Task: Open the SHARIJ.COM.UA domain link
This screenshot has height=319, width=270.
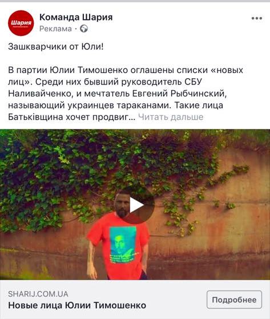Action: coord(38,294)
